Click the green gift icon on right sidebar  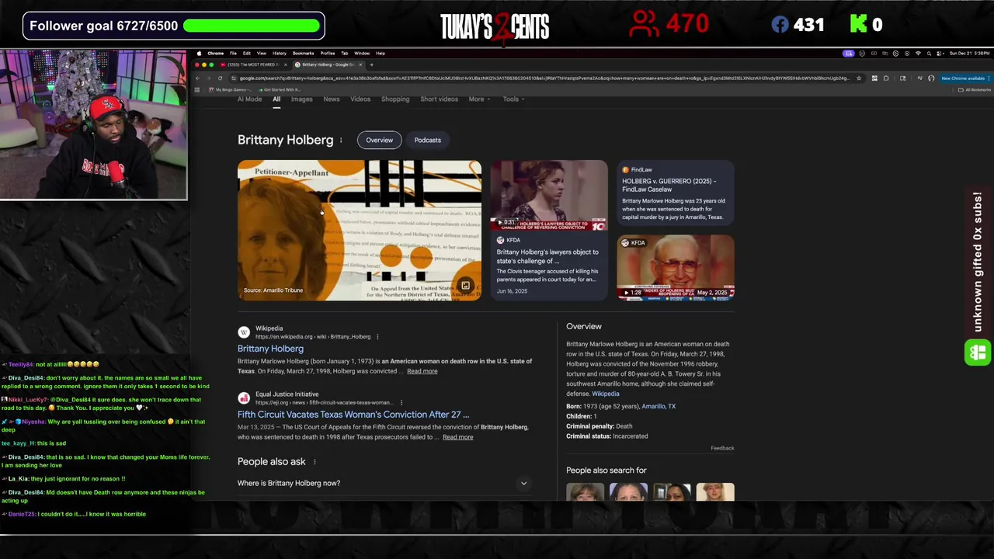click(x=978, y=352)
